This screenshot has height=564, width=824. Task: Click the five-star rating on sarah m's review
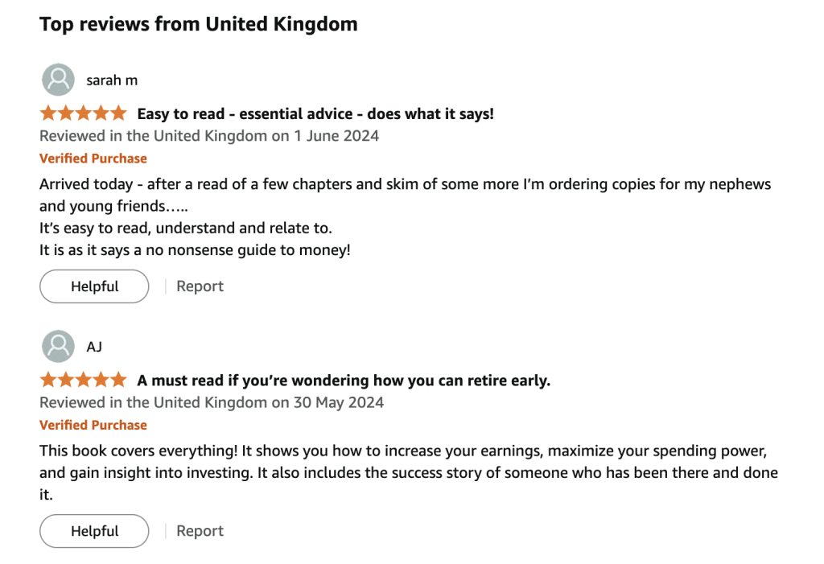[83, 113]
